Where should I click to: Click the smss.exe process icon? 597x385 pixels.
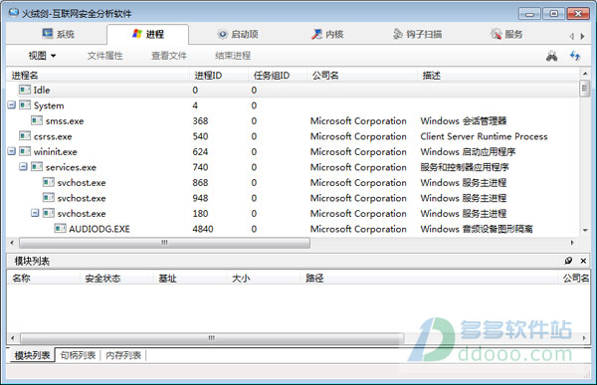click(x=37, y=120)
